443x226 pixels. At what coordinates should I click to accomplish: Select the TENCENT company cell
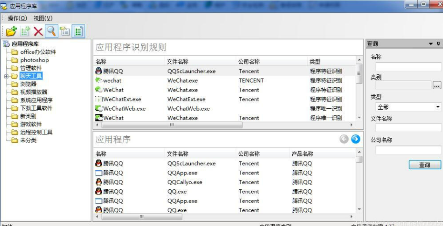[251, 81]
